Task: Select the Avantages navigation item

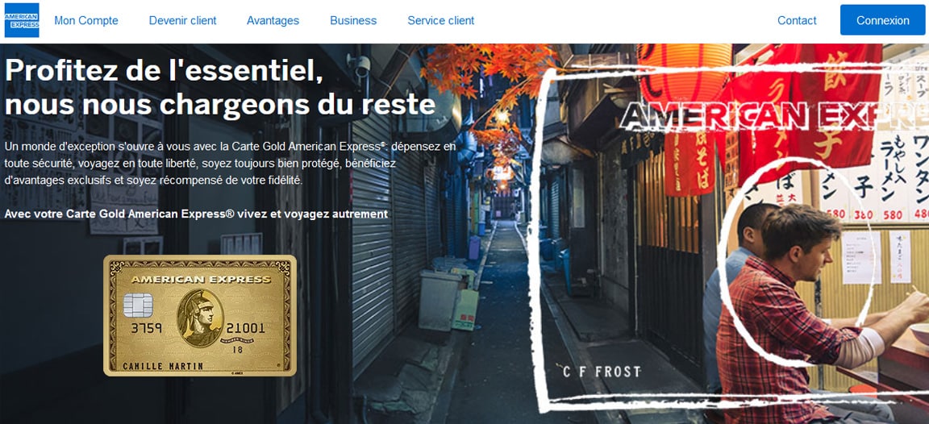Action: (x=273, y=21)
